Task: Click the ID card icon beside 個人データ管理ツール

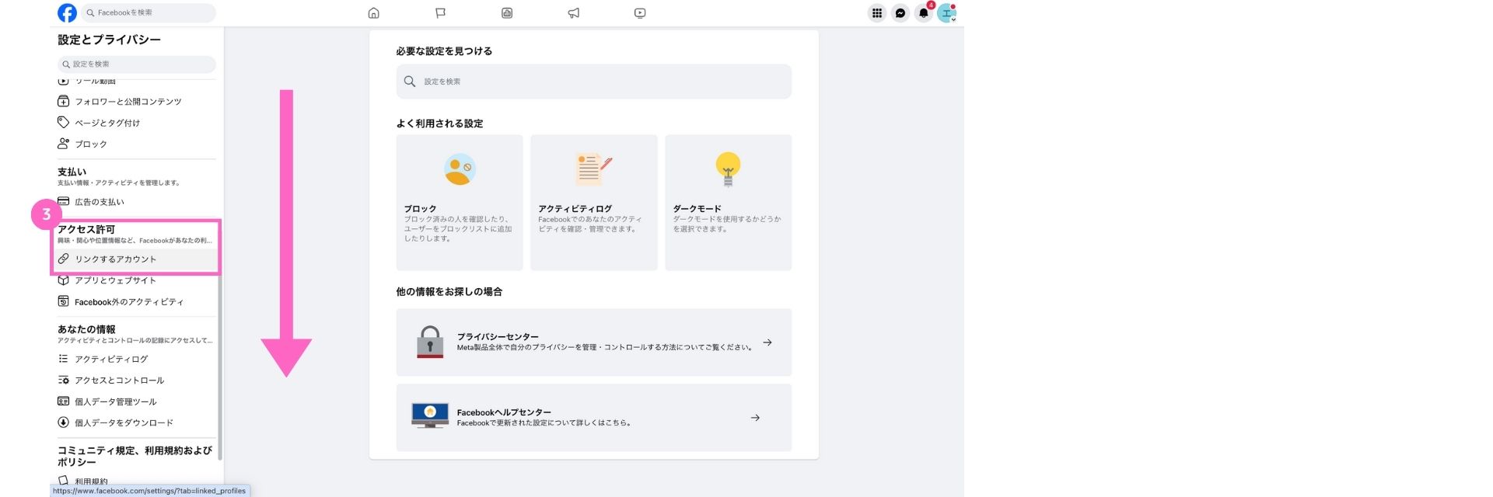Action: [x=64, y=401]
